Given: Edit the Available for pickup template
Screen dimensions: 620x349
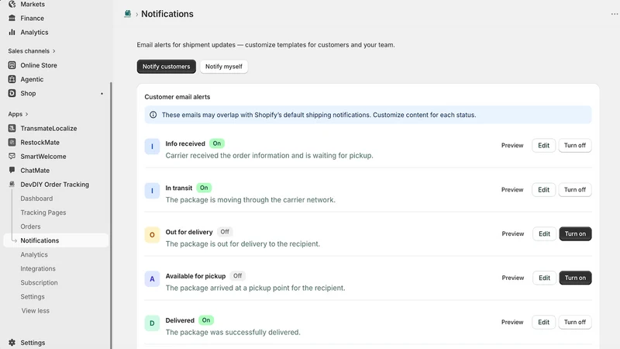Looking at the screenshot, I should pos(544,278).
